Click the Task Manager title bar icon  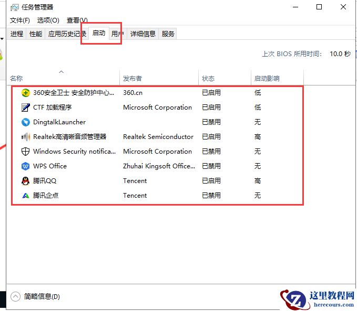point(14,7)
